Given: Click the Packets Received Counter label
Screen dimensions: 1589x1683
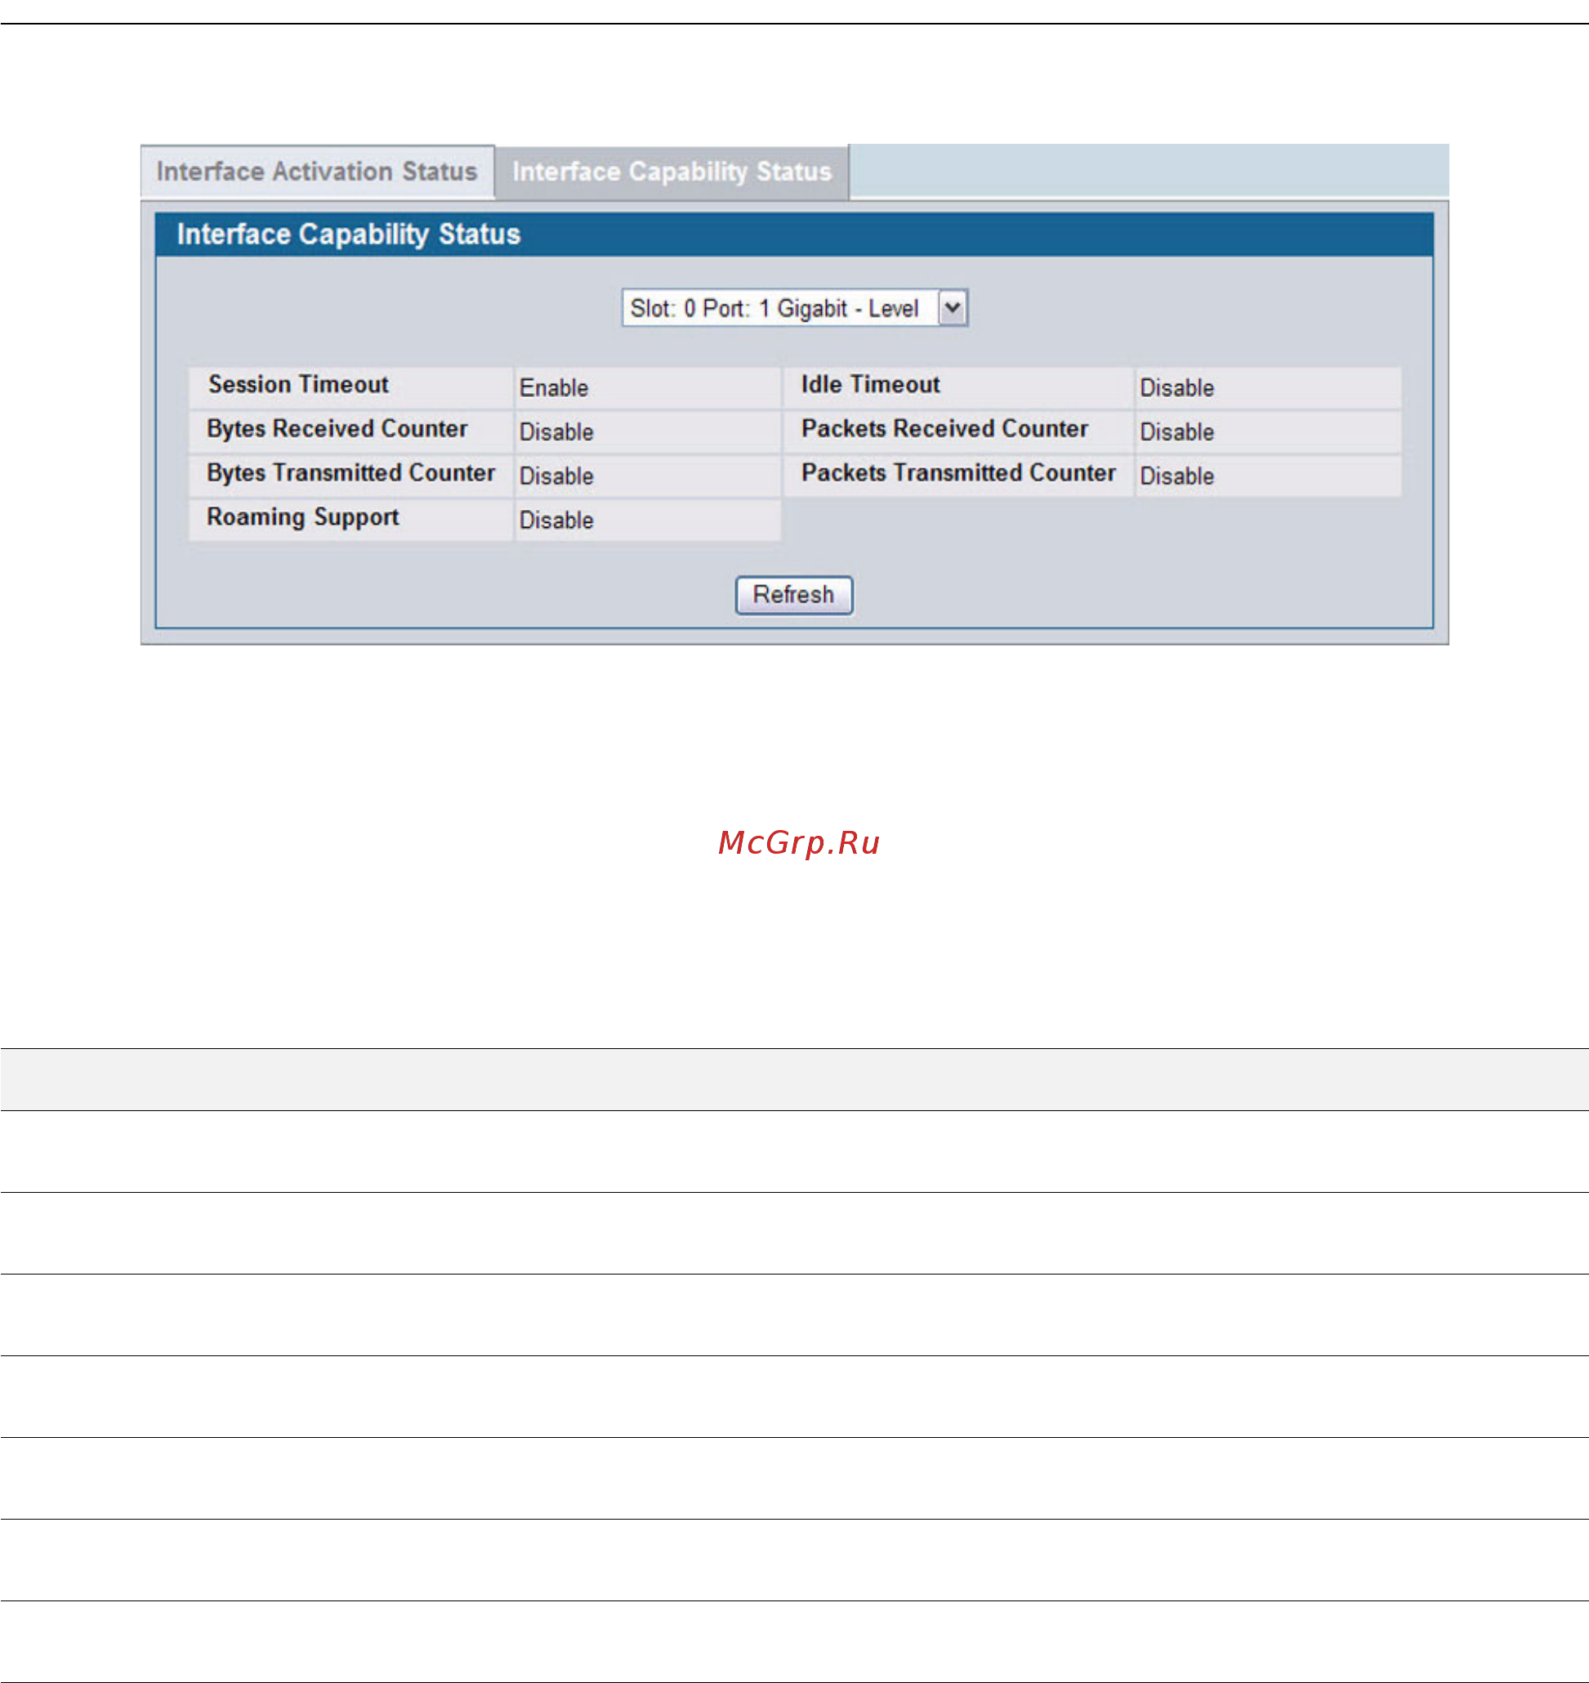Looking at the screenshot, I should pyautogui.click(x=944, y=429).
